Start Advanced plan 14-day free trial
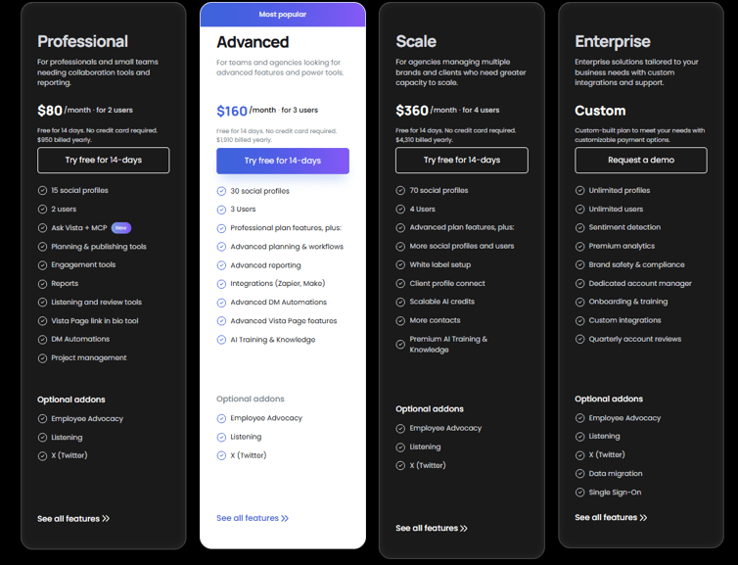 coord(283,161)
